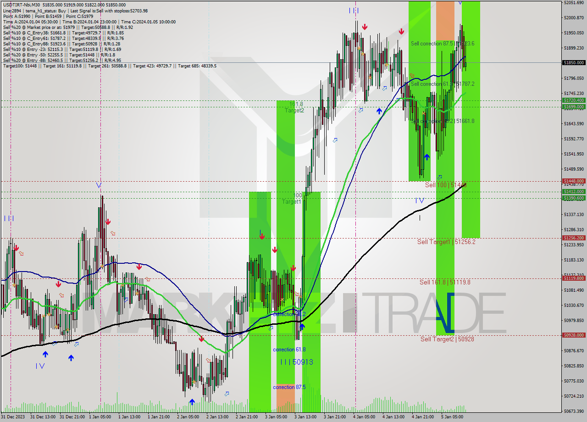Click the red price tag 50928.000
Image resolution: width=587 pixels, height=422 pixels.
(574, 335)
